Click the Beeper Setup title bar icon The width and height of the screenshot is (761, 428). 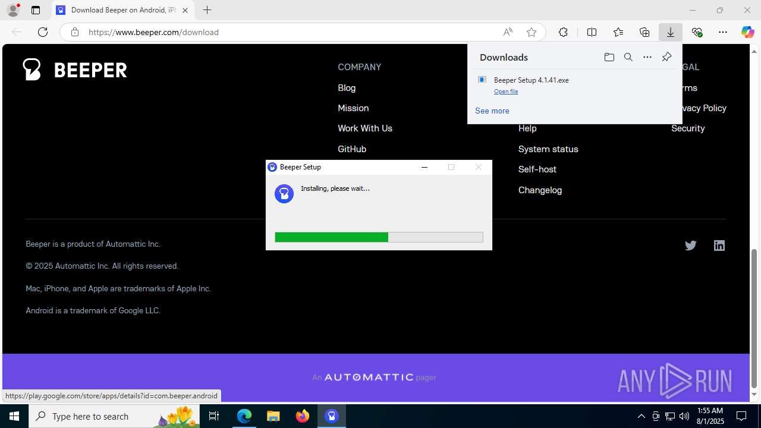(x=272, y=167)
